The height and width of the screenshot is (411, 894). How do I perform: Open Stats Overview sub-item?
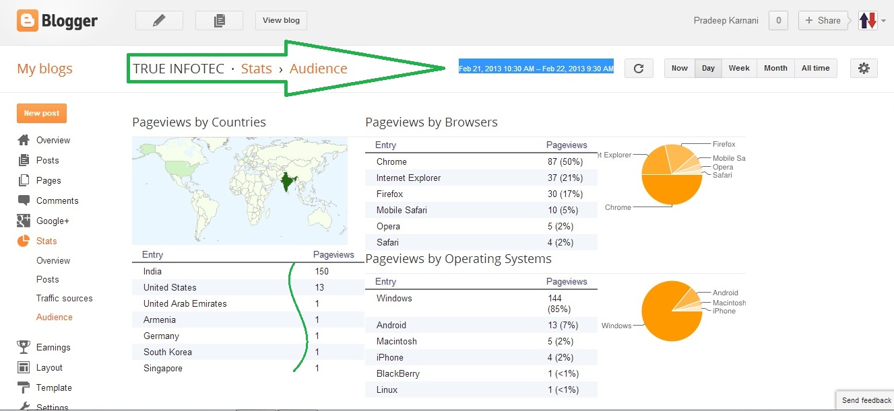tap(53, 260)
